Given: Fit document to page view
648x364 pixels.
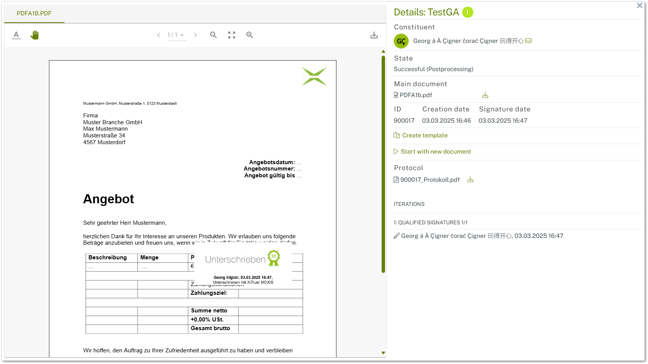Looking at the screenshot, I should point(232,35).
